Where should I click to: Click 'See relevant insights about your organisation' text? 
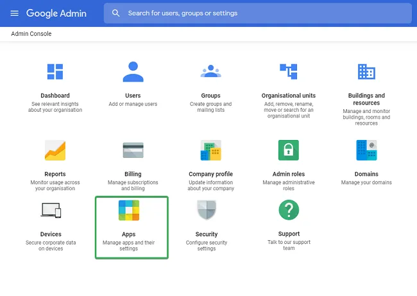click(55, 107)
